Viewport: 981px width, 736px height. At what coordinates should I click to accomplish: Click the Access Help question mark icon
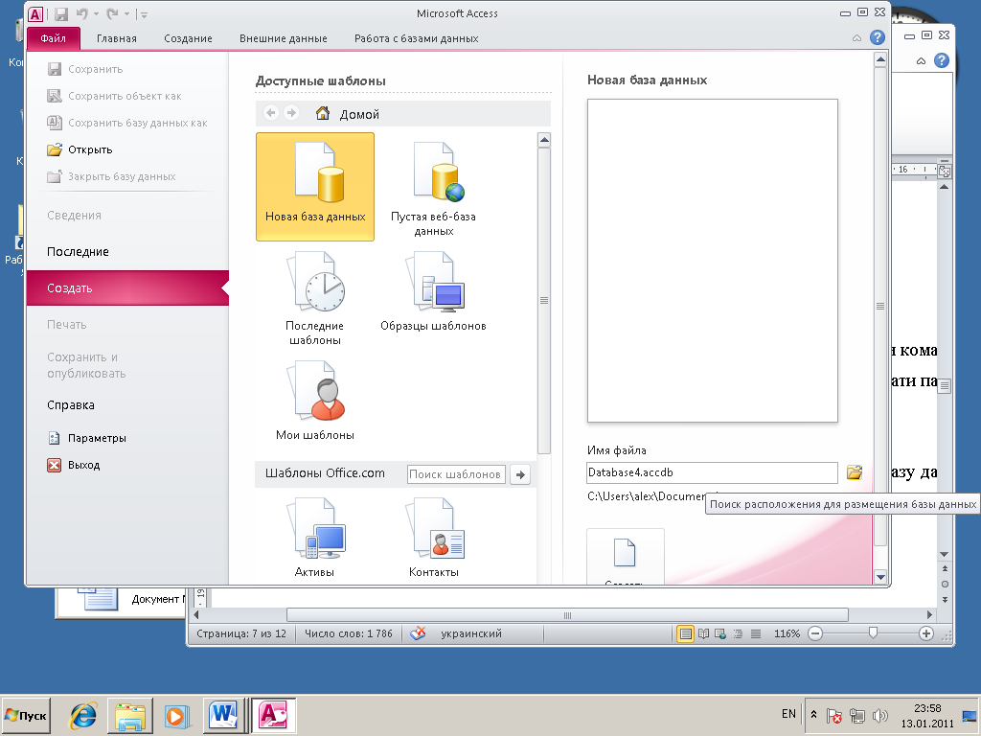click(878, 37)
